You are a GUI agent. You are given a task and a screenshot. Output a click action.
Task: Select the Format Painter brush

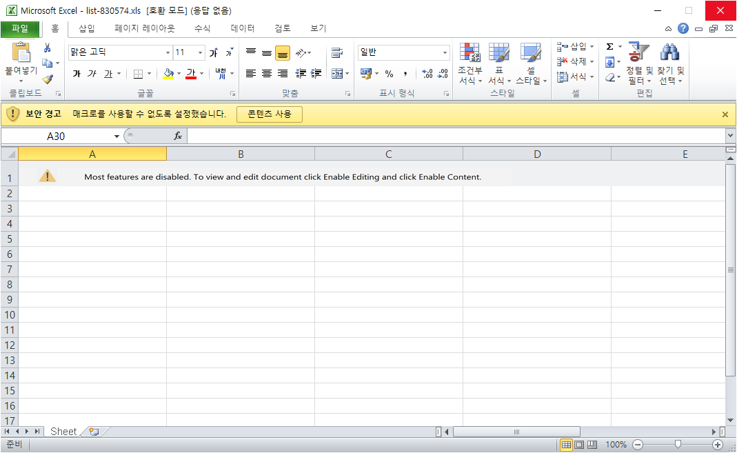[x=48, y=79]
